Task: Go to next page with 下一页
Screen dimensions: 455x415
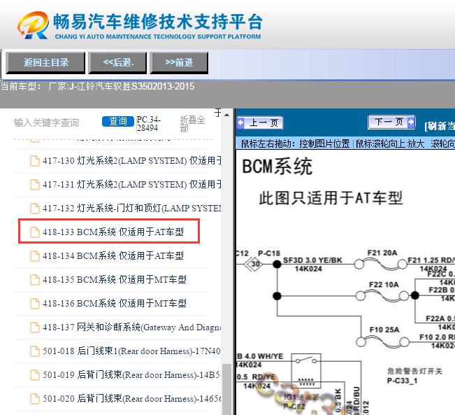Action: [x=391, y=122]
